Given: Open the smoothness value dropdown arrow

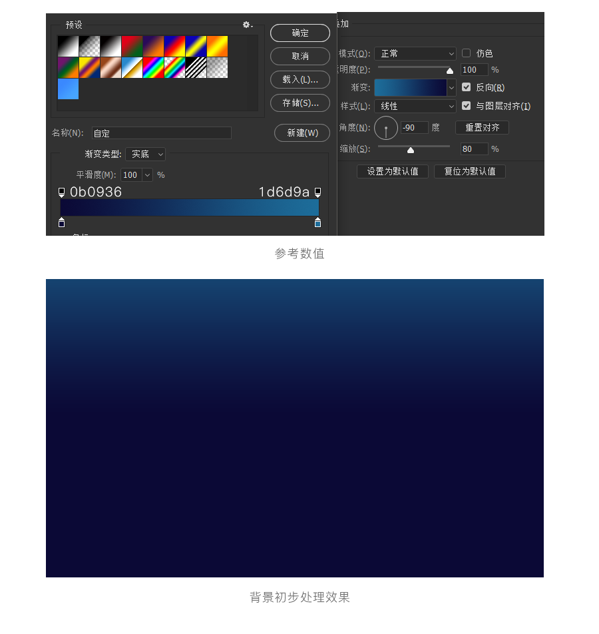Looking at the screenshot, I should (x=148, y=175).
